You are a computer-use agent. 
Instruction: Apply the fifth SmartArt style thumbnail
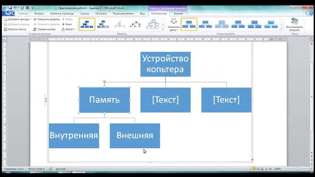(254, 24)
